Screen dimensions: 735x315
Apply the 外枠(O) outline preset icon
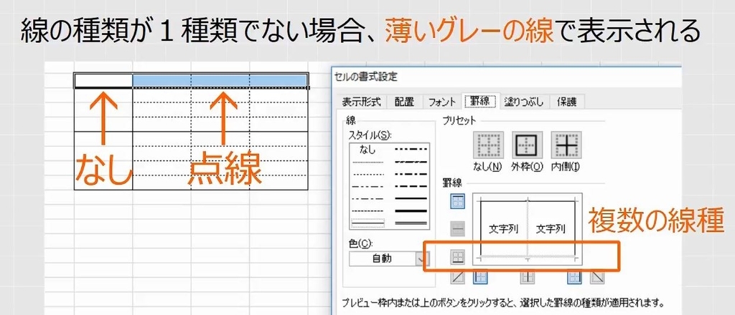tap(527, 146)
